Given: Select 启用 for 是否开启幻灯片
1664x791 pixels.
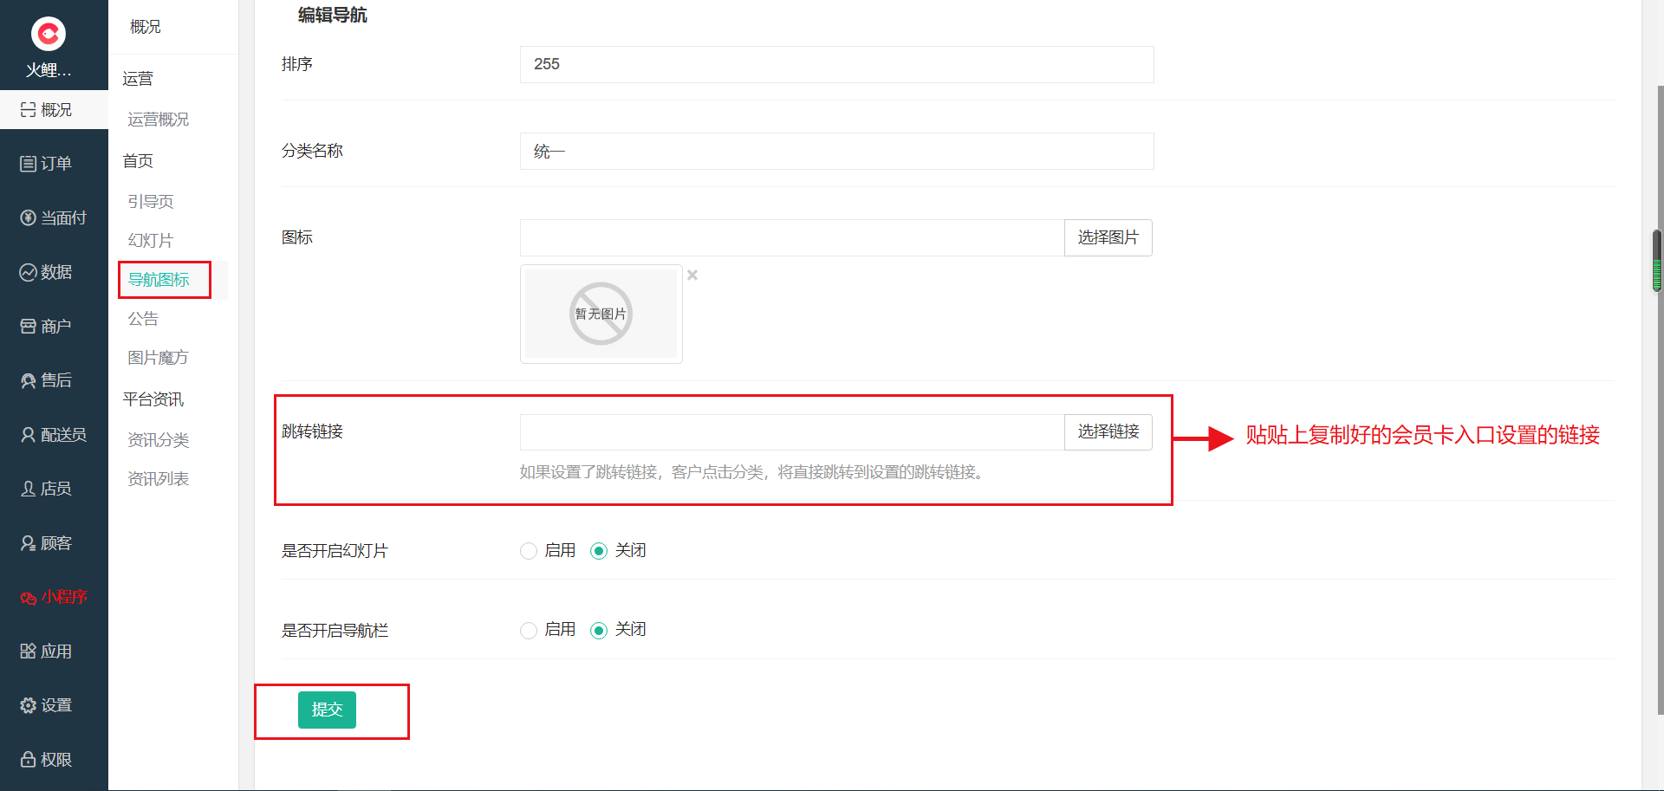Looking at the screenshot, I should point(529,551).
